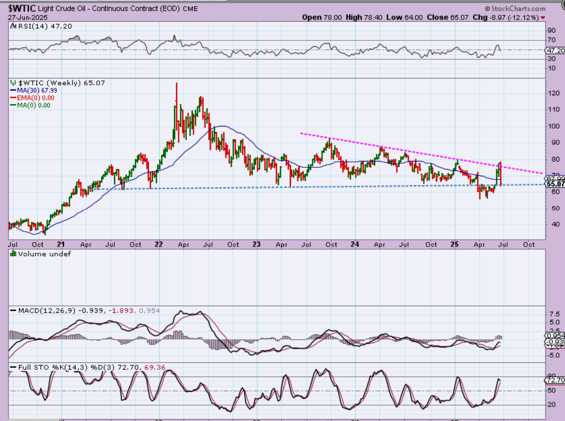This screenshot has height=421, width=565.
Task: Click the 72.70 stochastic value tag on axis
Action: pos(555,381)
